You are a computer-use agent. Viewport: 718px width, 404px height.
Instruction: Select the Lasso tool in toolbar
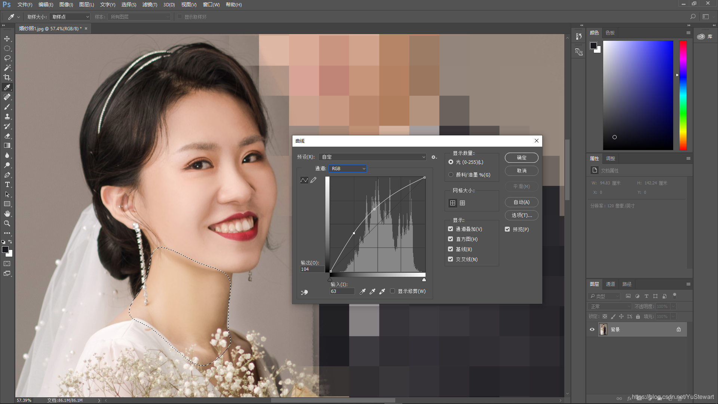(x=7, y=58)
